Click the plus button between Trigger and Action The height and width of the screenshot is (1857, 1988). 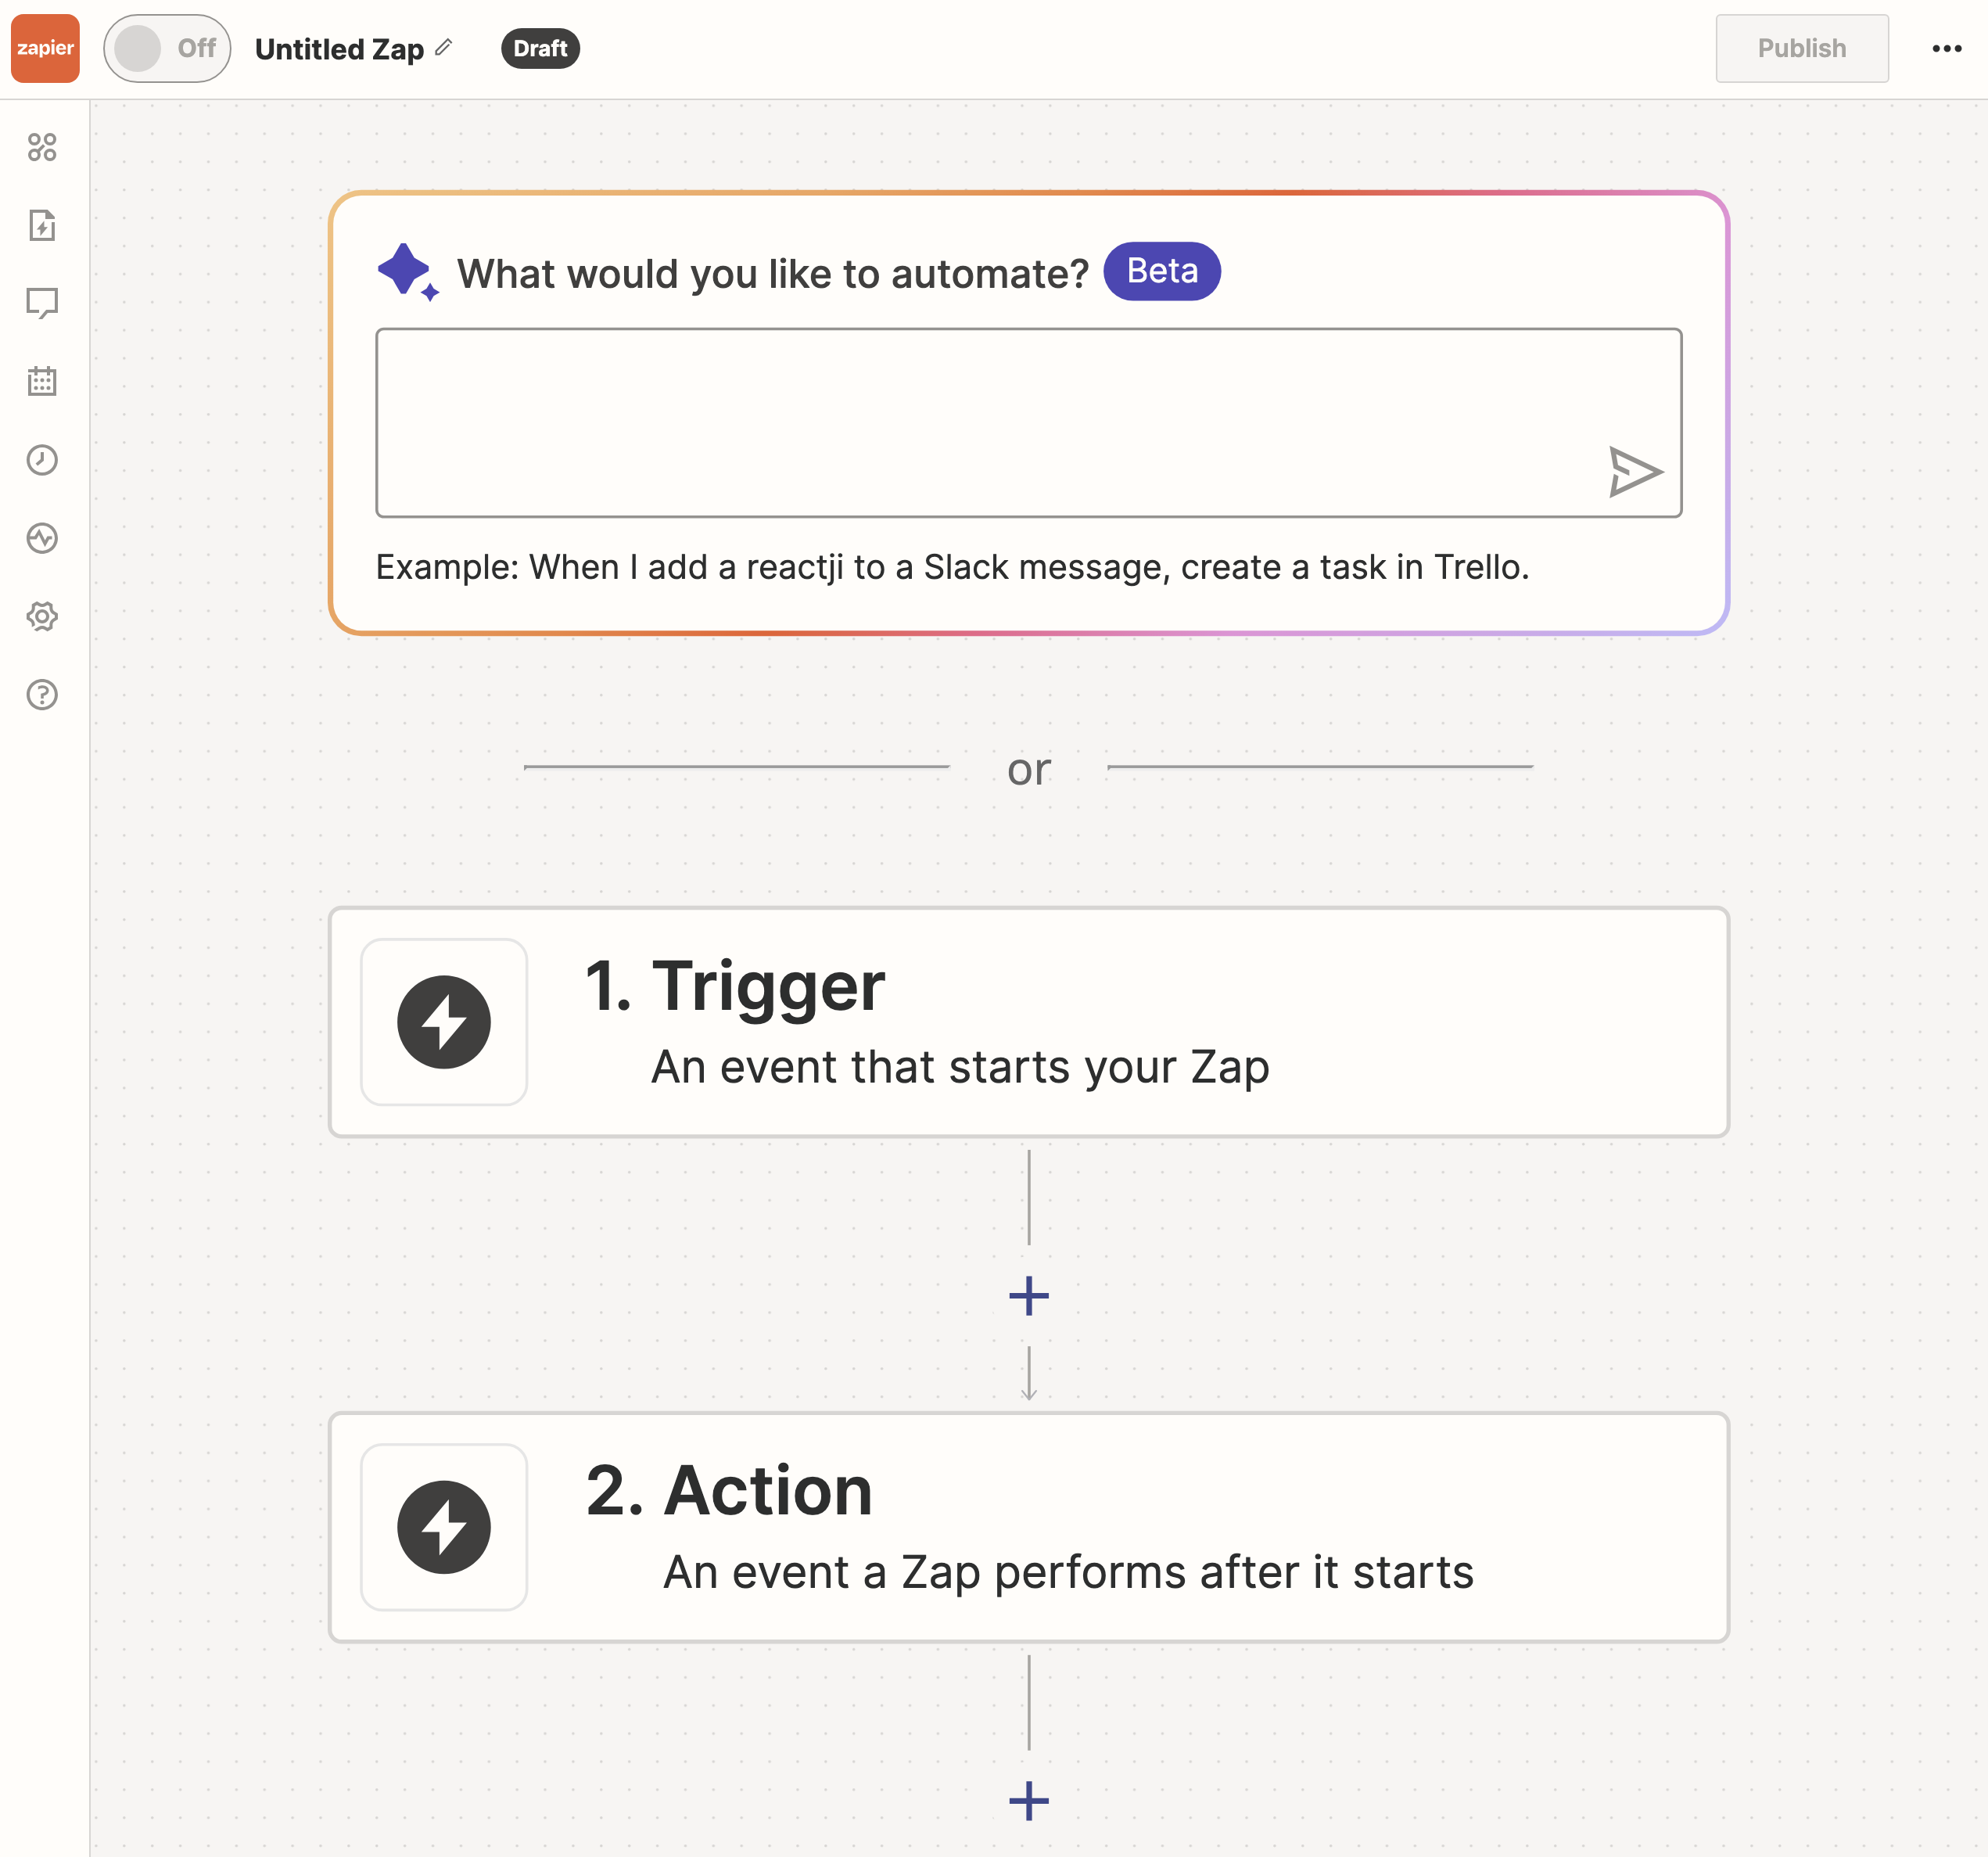click(1028, 1295)
